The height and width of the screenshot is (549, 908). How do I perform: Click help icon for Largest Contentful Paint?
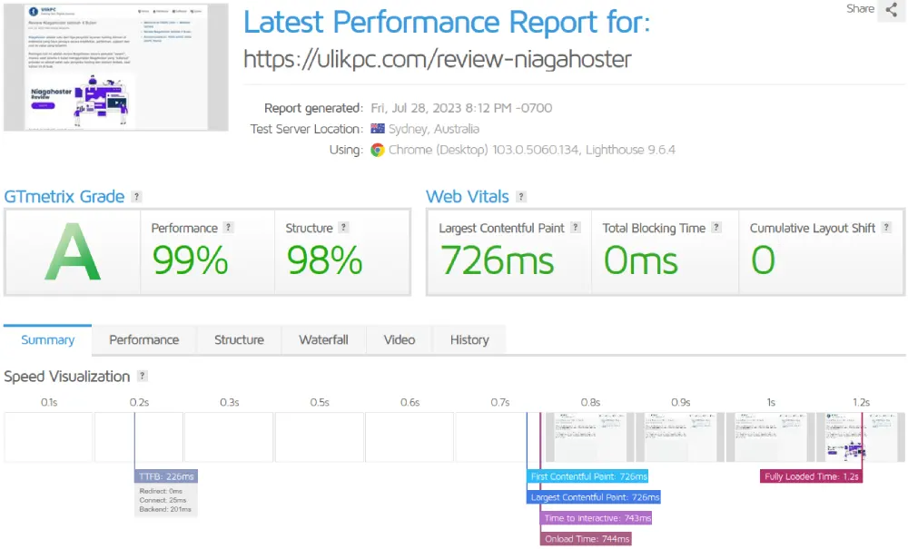tap(576, 228)
